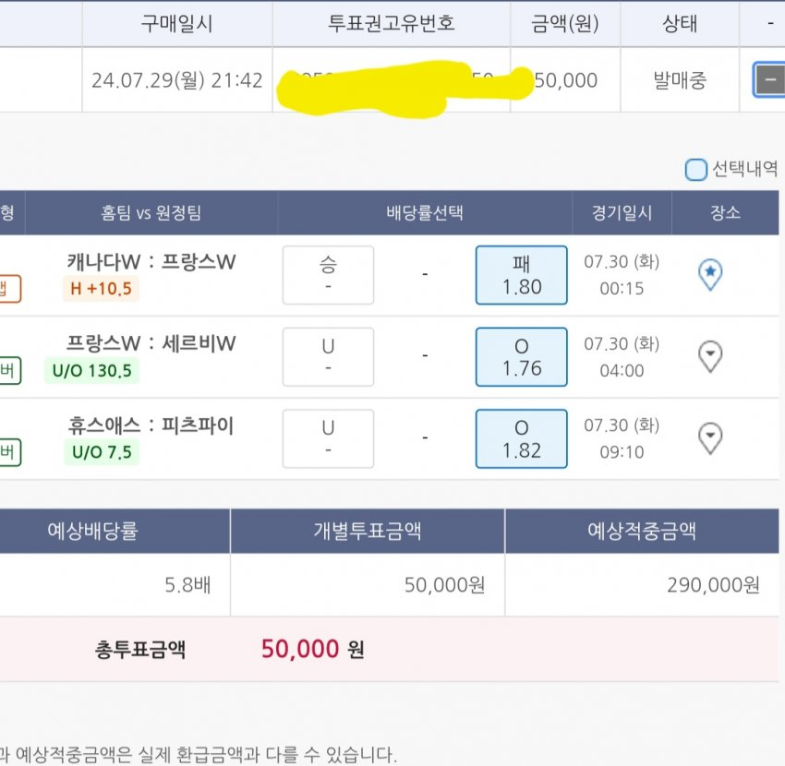Pick O 1.76 for 프랑스W vs 세르비W

coord(521,357)
